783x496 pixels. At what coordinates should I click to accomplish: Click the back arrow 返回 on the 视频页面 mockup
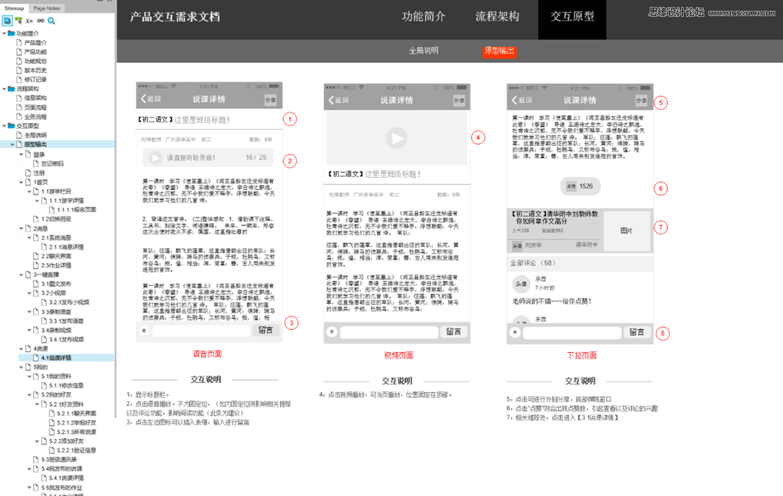[x=339, y=100]
